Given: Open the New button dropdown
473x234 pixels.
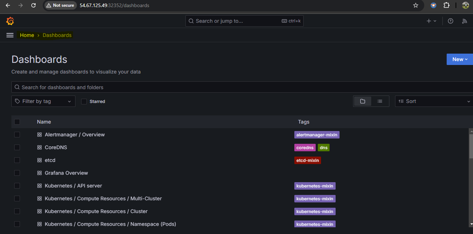Looking at the screenshot, I should point(460,59).
